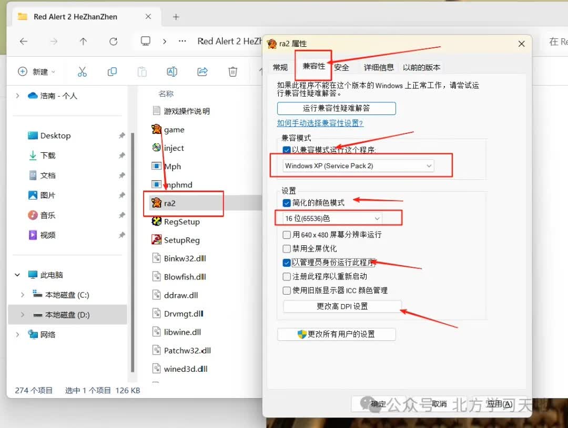
Task: Select the game executable file
Action: [x=168, y=130]
